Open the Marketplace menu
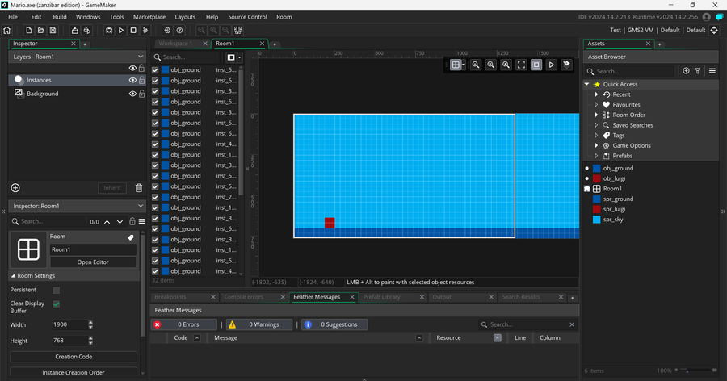 pyautogui.click(x=149, y=17)
